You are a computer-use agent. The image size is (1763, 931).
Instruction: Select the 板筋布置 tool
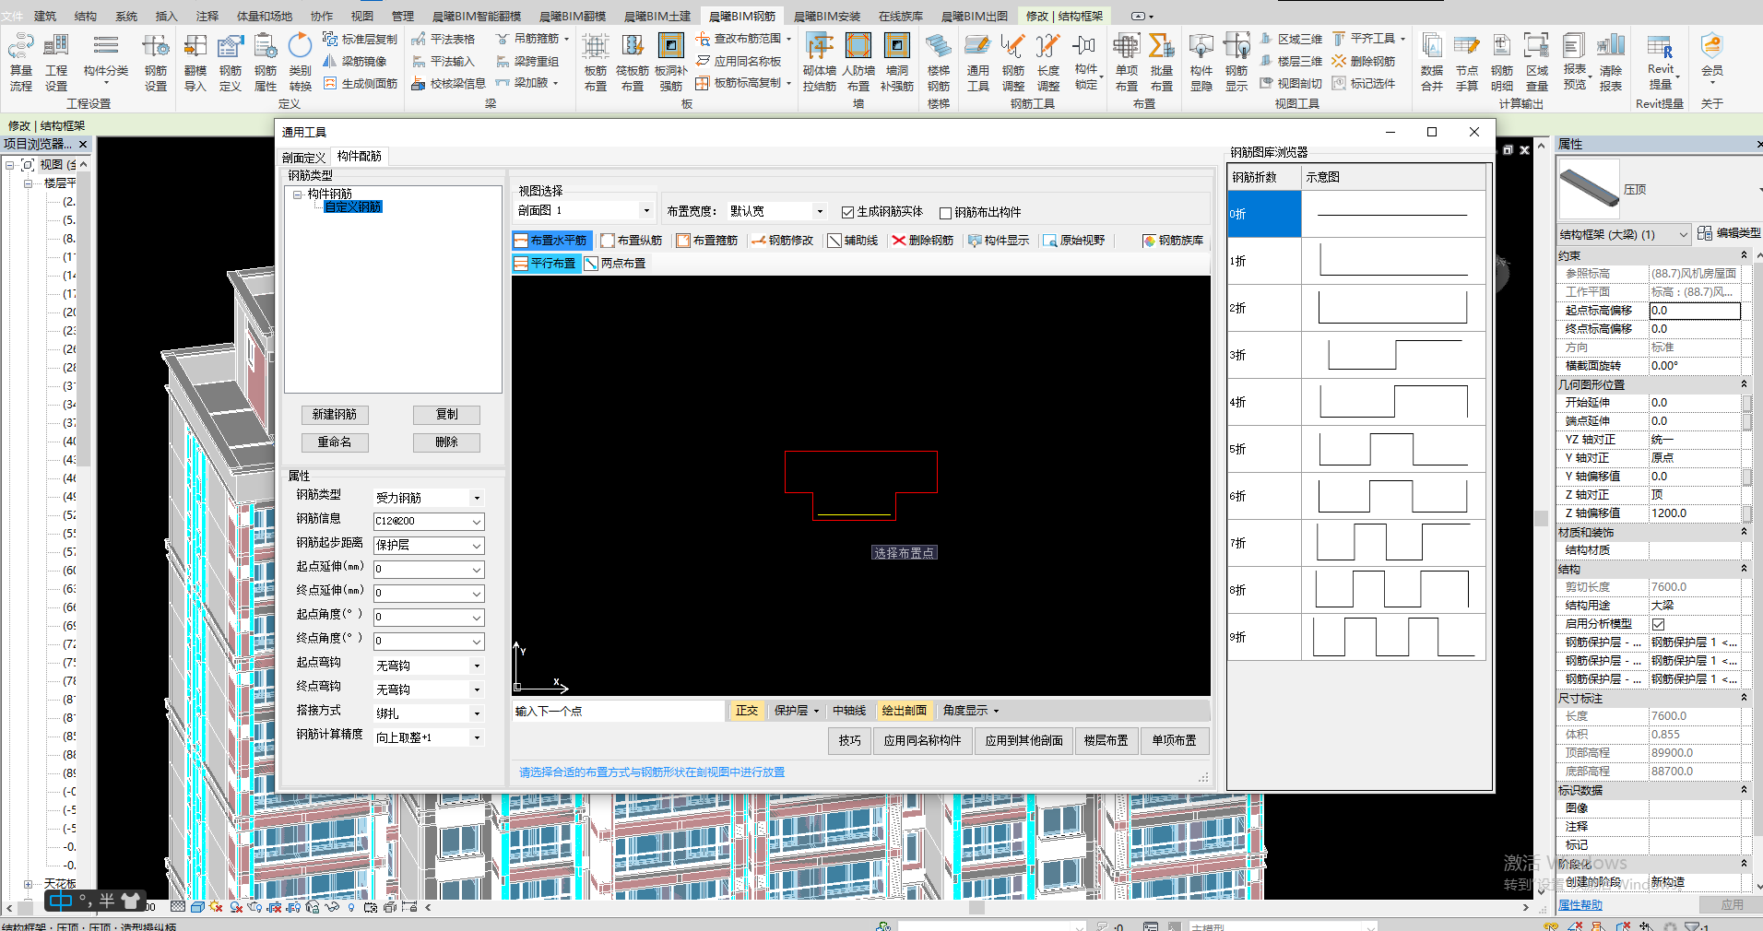pyautogui.click(x=596, y=62)
